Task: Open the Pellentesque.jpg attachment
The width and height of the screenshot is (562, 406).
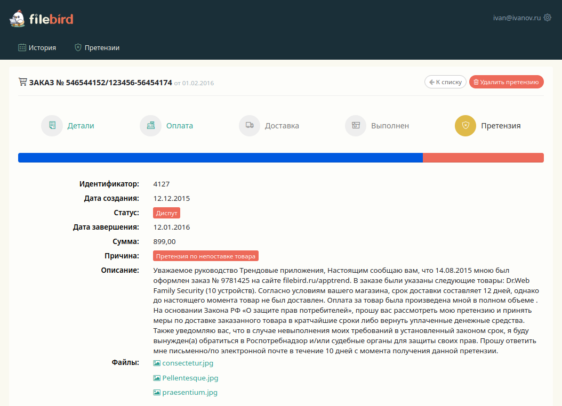Action: [x=190, y=378]
